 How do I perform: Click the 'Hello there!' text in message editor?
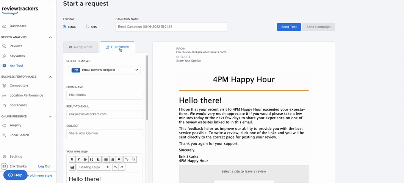[85, 179]
